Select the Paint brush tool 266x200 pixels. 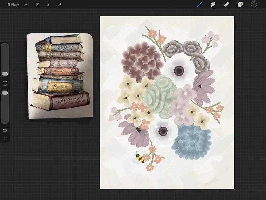point(199,4)
